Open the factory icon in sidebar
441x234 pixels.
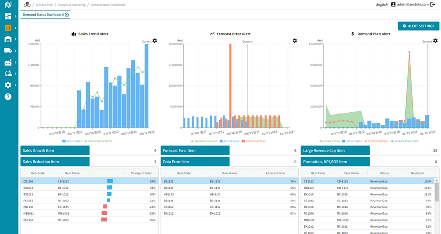coord(8,63)
